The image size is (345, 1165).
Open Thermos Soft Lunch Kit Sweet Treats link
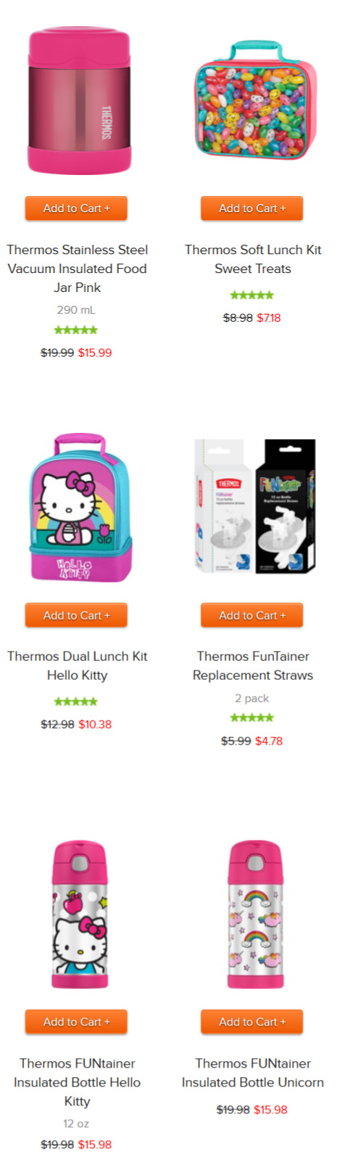[253, 259]
